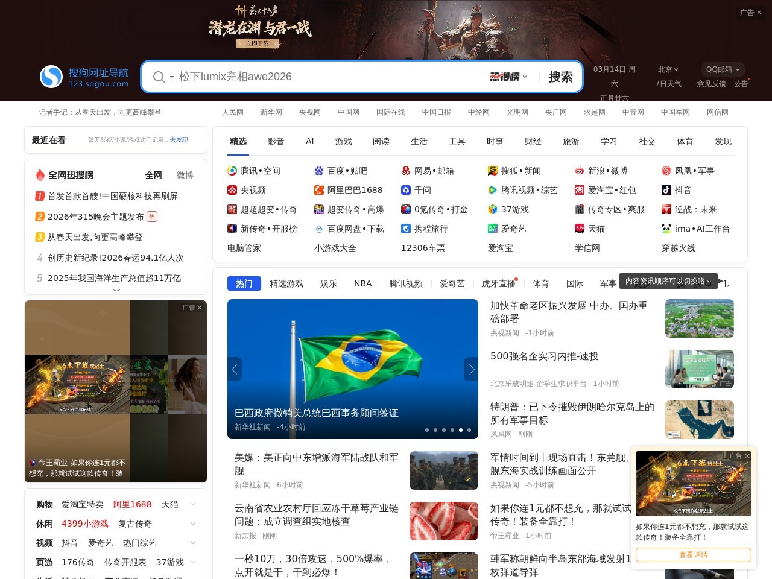Click the 搜索 search button

click(560, 77)
